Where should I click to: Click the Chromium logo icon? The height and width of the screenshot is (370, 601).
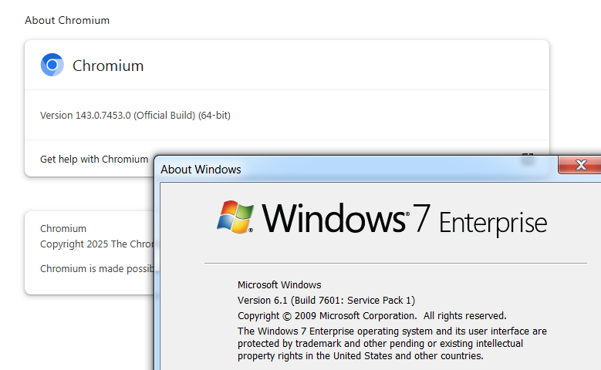tap(52, 65)
